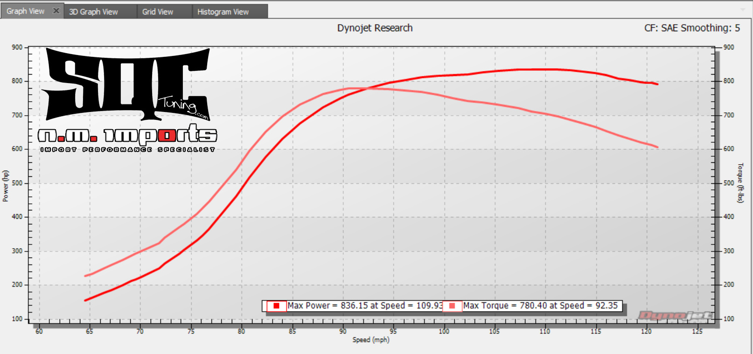Close the Graph View tab
Screen dimensions: 753x354
[56, 11]
